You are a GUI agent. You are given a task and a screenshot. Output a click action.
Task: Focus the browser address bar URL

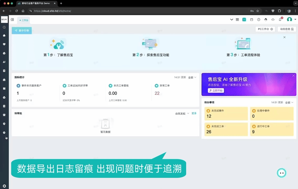click(x=52, y=11)
